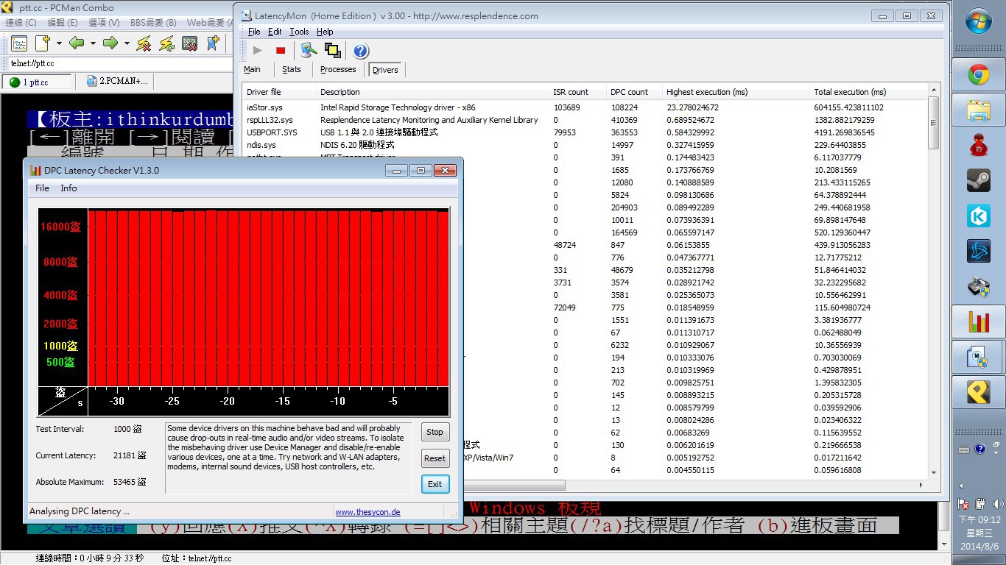Click the volume speaker tray icon

tap(996, 504)
